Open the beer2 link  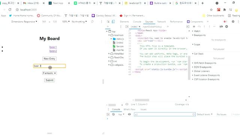(x=53, y=51)
